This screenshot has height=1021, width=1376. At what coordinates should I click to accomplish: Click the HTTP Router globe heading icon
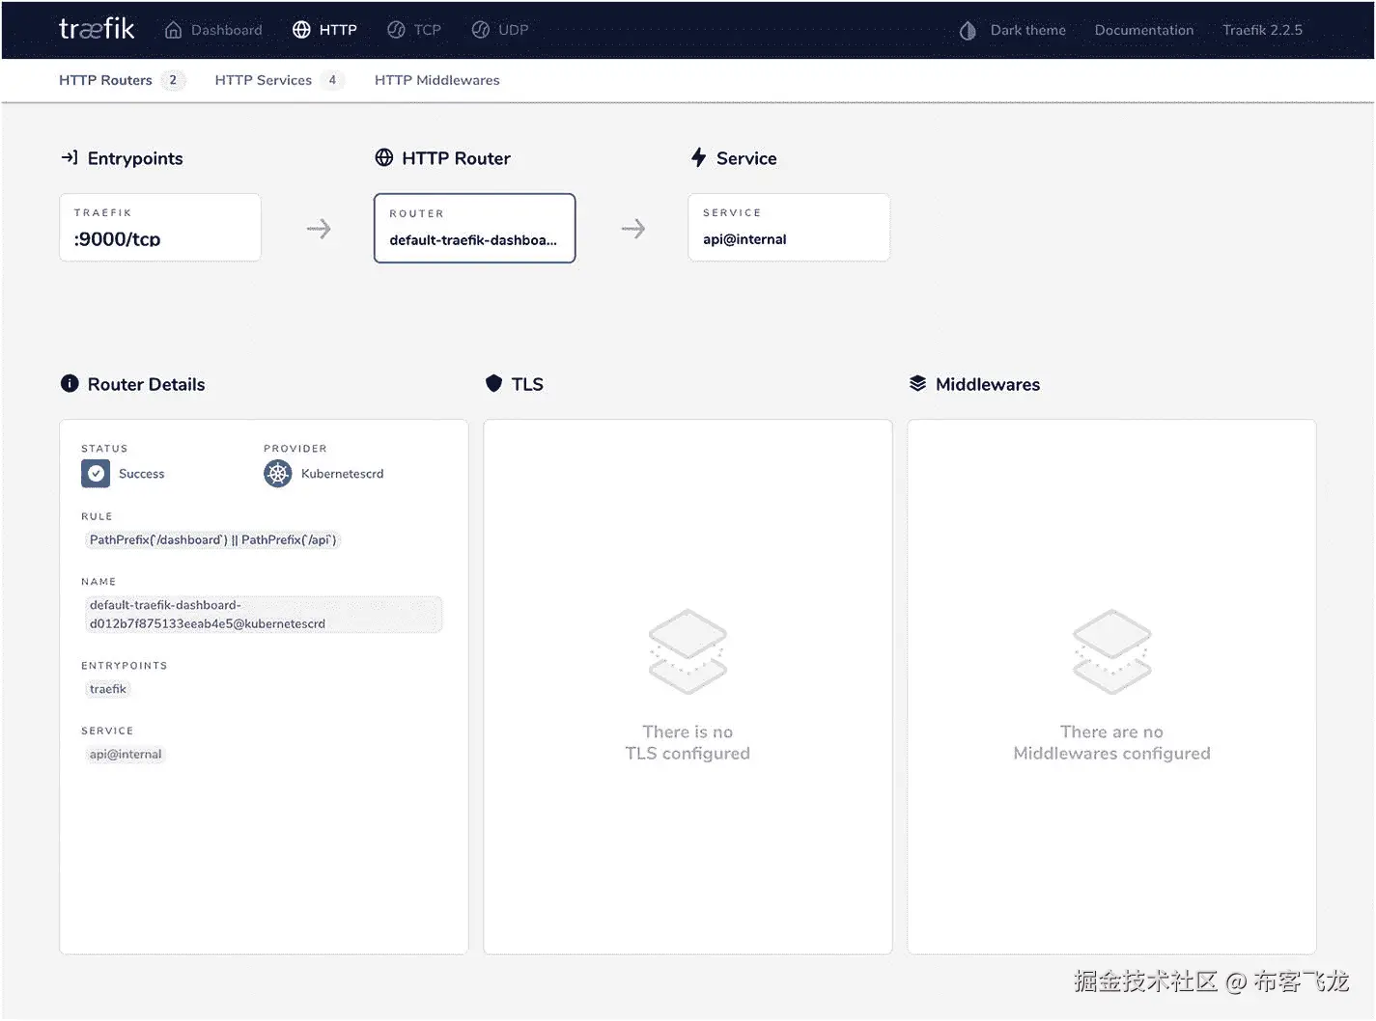(384, 157)
